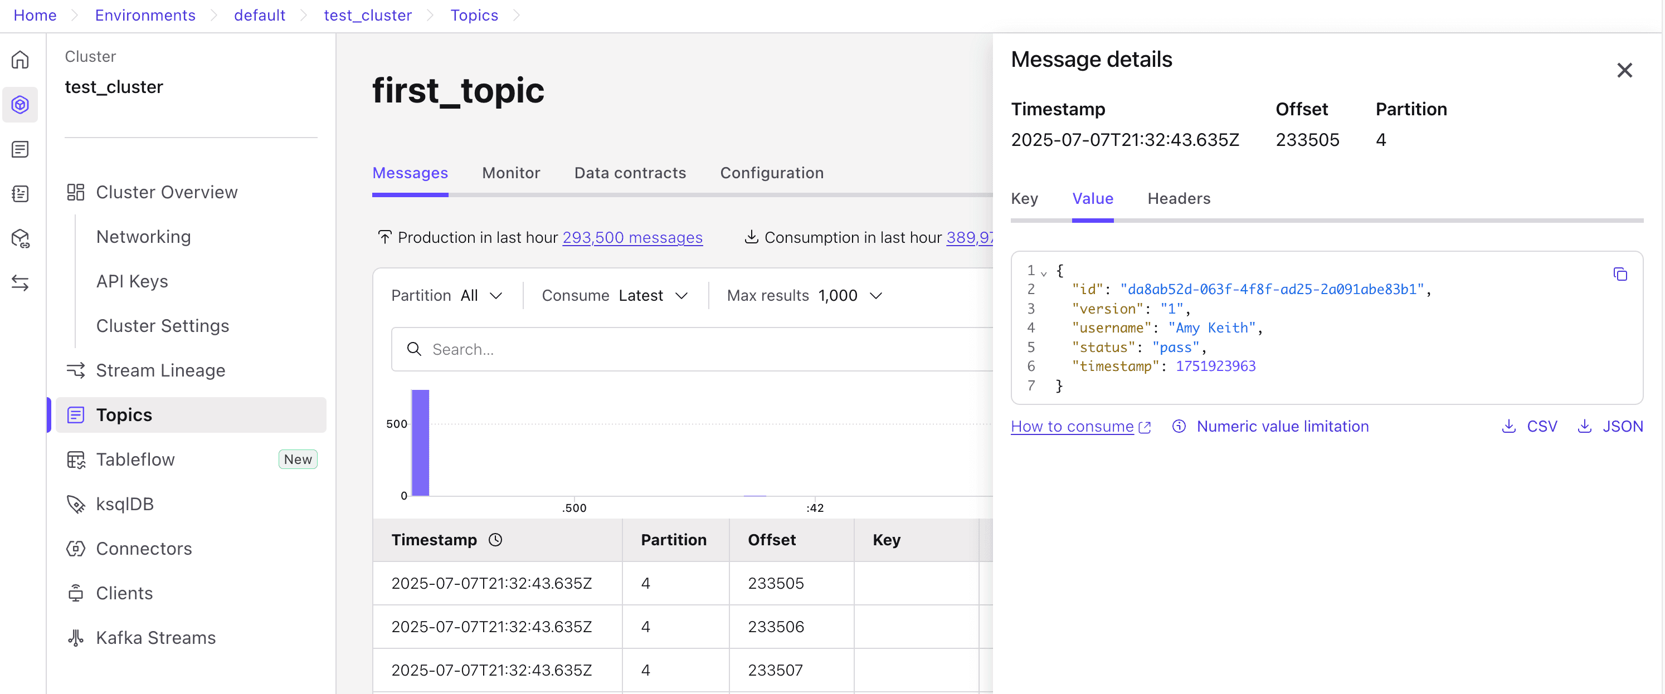
Task: Open Stream Lineage
Action: 160,370
